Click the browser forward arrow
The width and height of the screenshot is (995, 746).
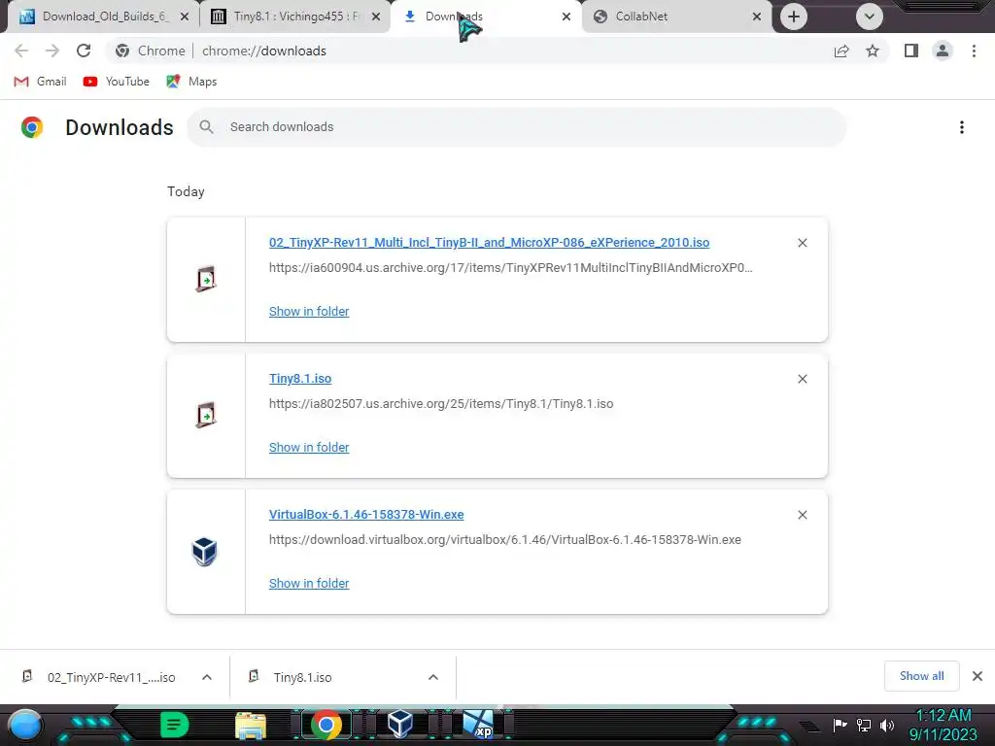click(52, 51)
